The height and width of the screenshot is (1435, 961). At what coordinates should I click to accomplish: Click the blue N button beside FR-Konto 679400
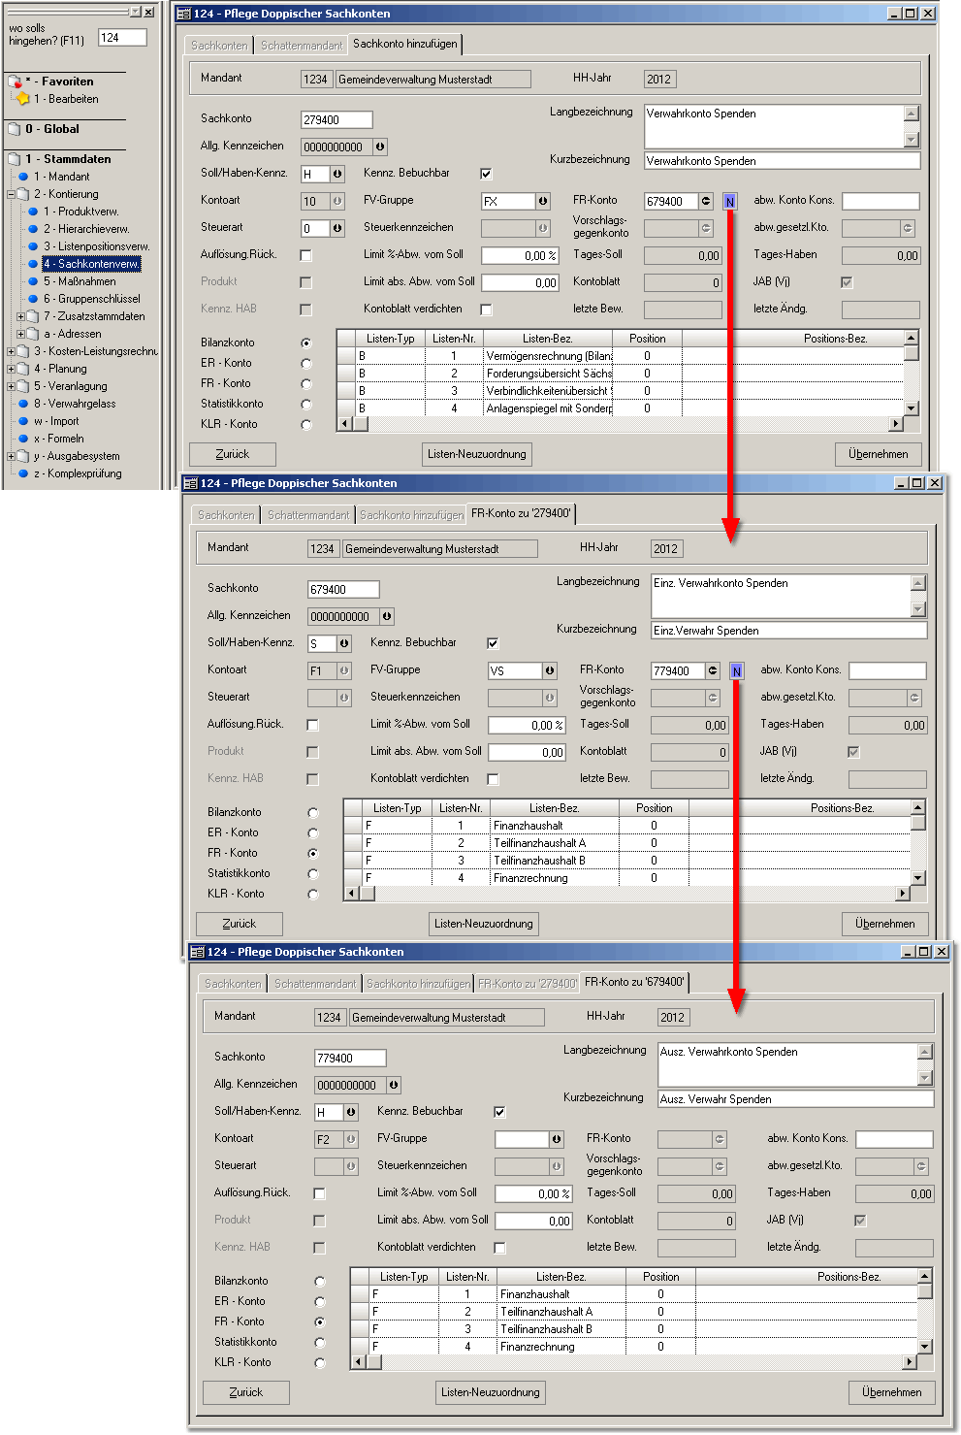pos(729,202)
